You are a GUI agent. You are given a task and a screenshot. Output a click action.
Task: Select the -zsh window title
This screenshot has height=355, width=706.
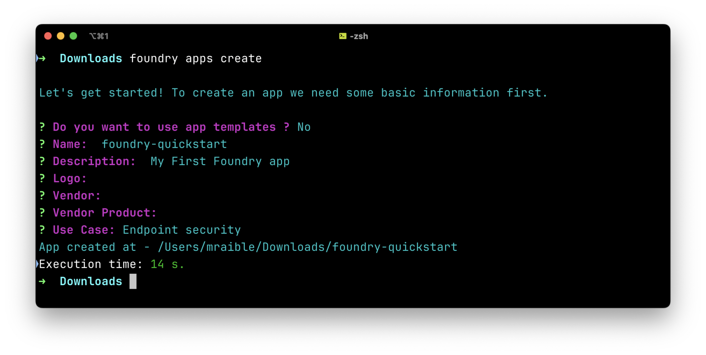(359, 36)
